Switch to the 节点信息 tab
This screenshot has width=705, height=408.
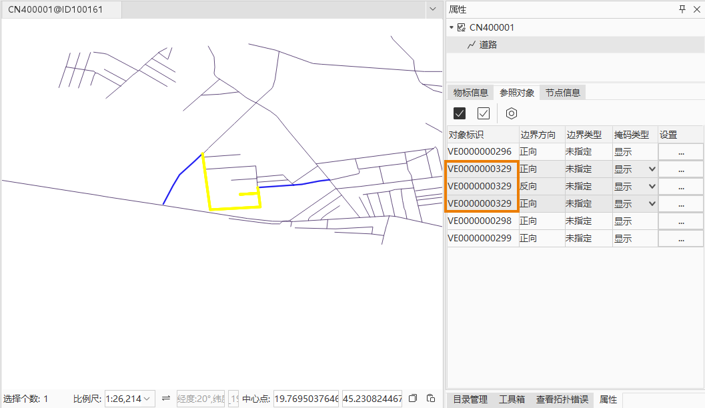(x=562, y=93)
